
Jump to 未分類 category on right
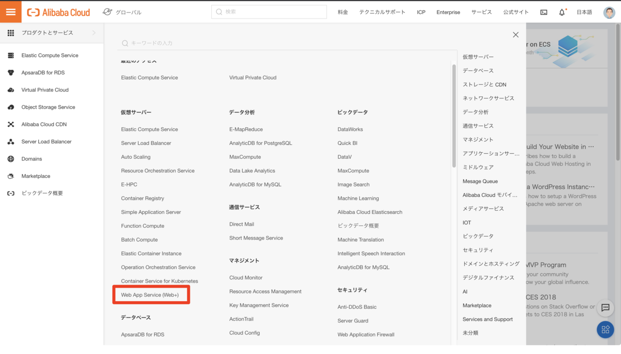point(470,333)
